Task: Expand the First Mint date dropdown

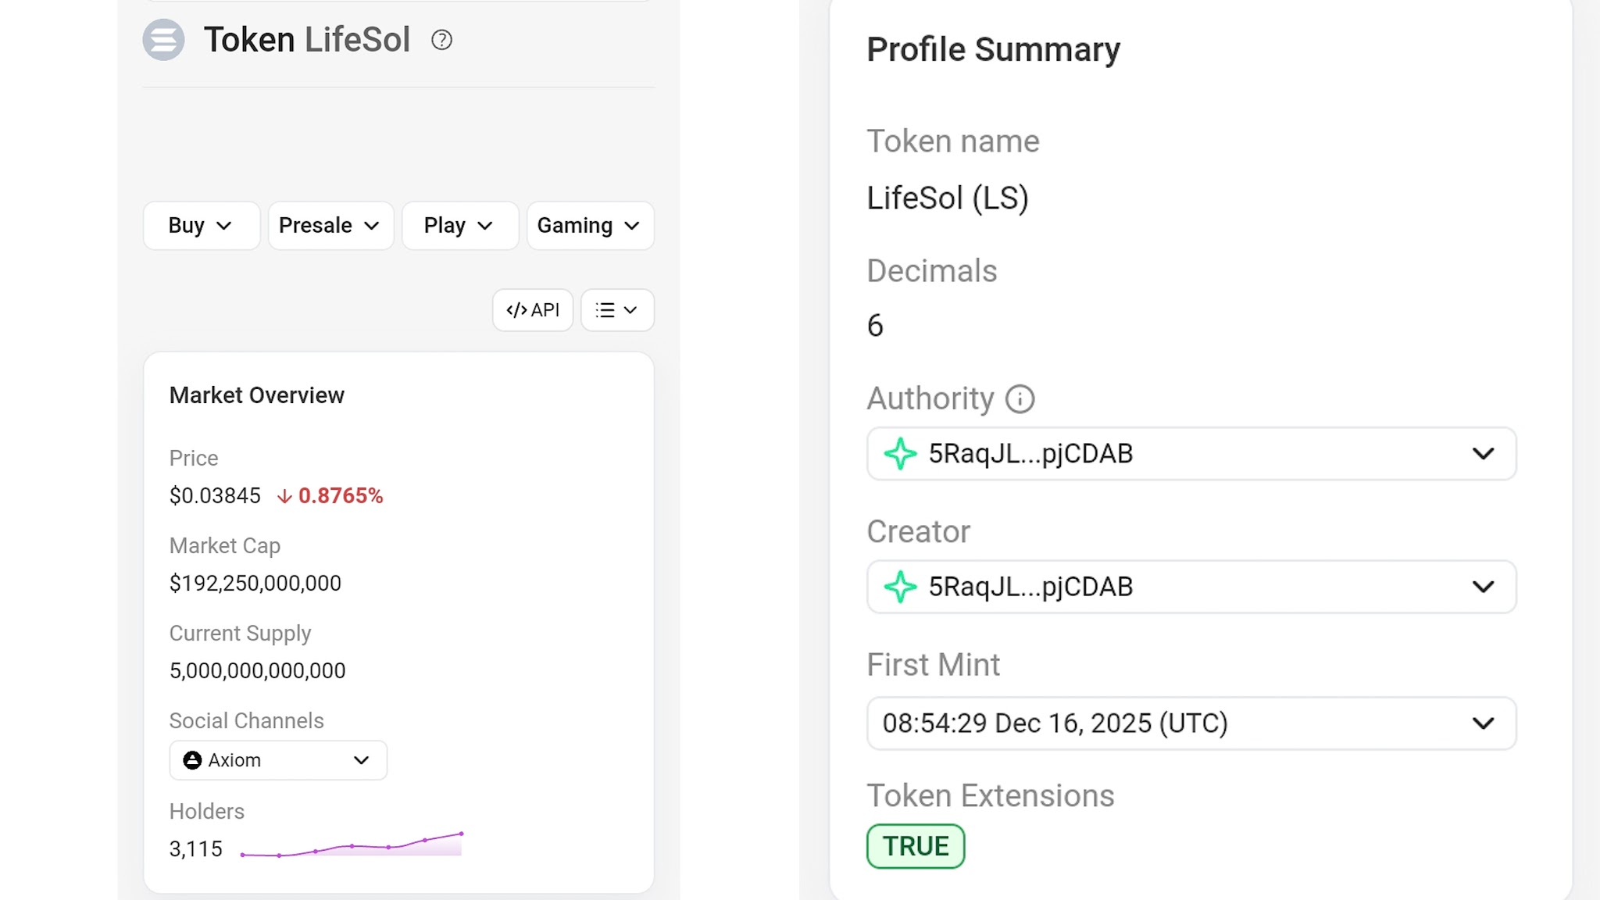Action: click(x=1483, y=723)
